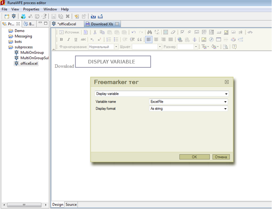Click the block quote icon
Screen dimensions: 273x209
click(139, 40)
